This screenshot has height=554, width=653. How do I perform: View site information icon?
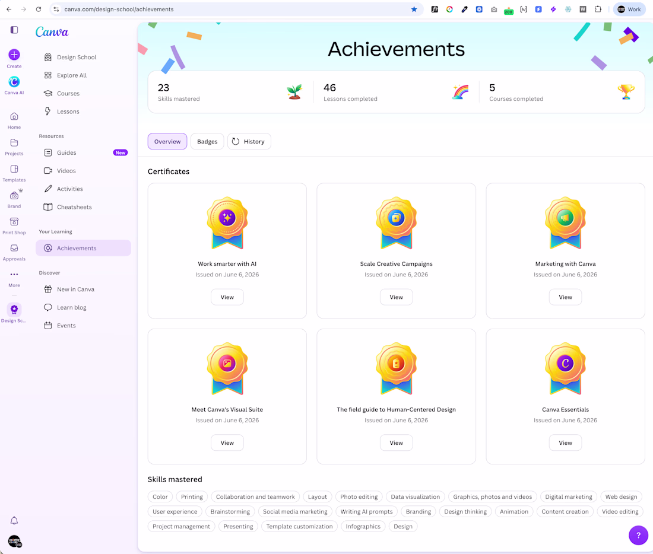coord(56,9)
